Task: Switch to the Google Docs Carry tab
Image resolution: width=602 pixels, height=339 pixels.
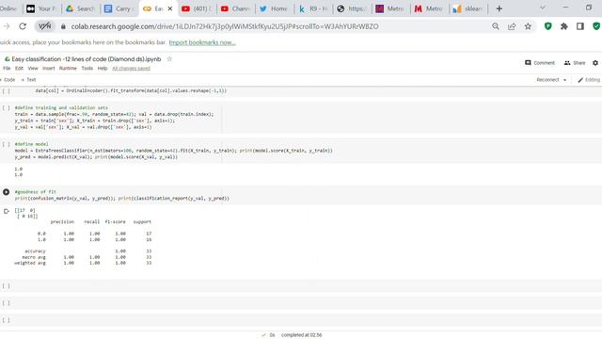Action: (119, 8)
